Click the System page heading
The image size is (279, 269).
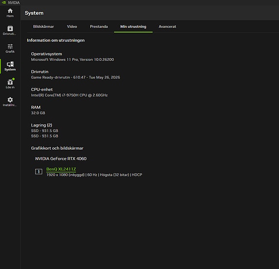pyautogui.click(x=34, y=13)
